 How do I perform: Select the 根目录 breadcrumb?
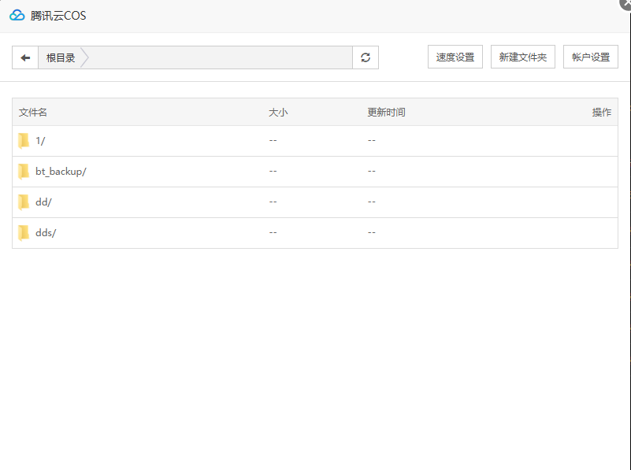pyautogui.click(x=61, y=57)
